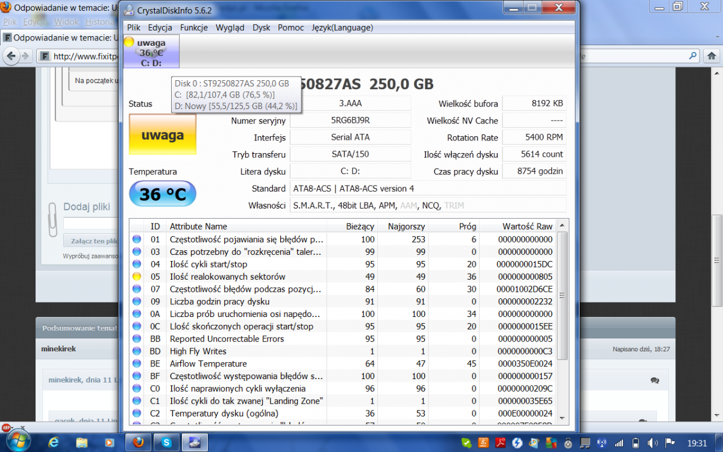Click speech bubble icon in forum post

pyautogui.click(x=655, y=381)
